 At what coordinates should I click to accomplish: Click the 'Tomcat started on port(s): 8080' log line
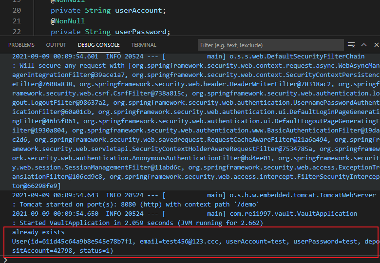135,205
